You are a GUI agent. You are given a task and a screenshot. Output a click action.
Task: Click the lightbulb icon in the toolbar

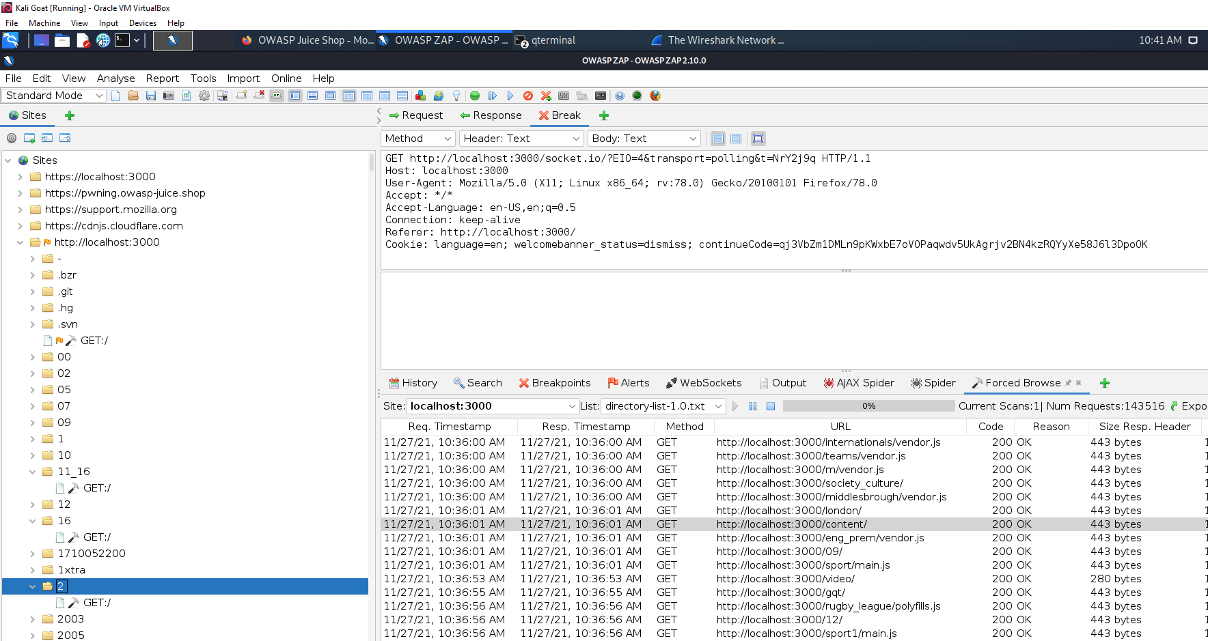(x=456, y=96)
